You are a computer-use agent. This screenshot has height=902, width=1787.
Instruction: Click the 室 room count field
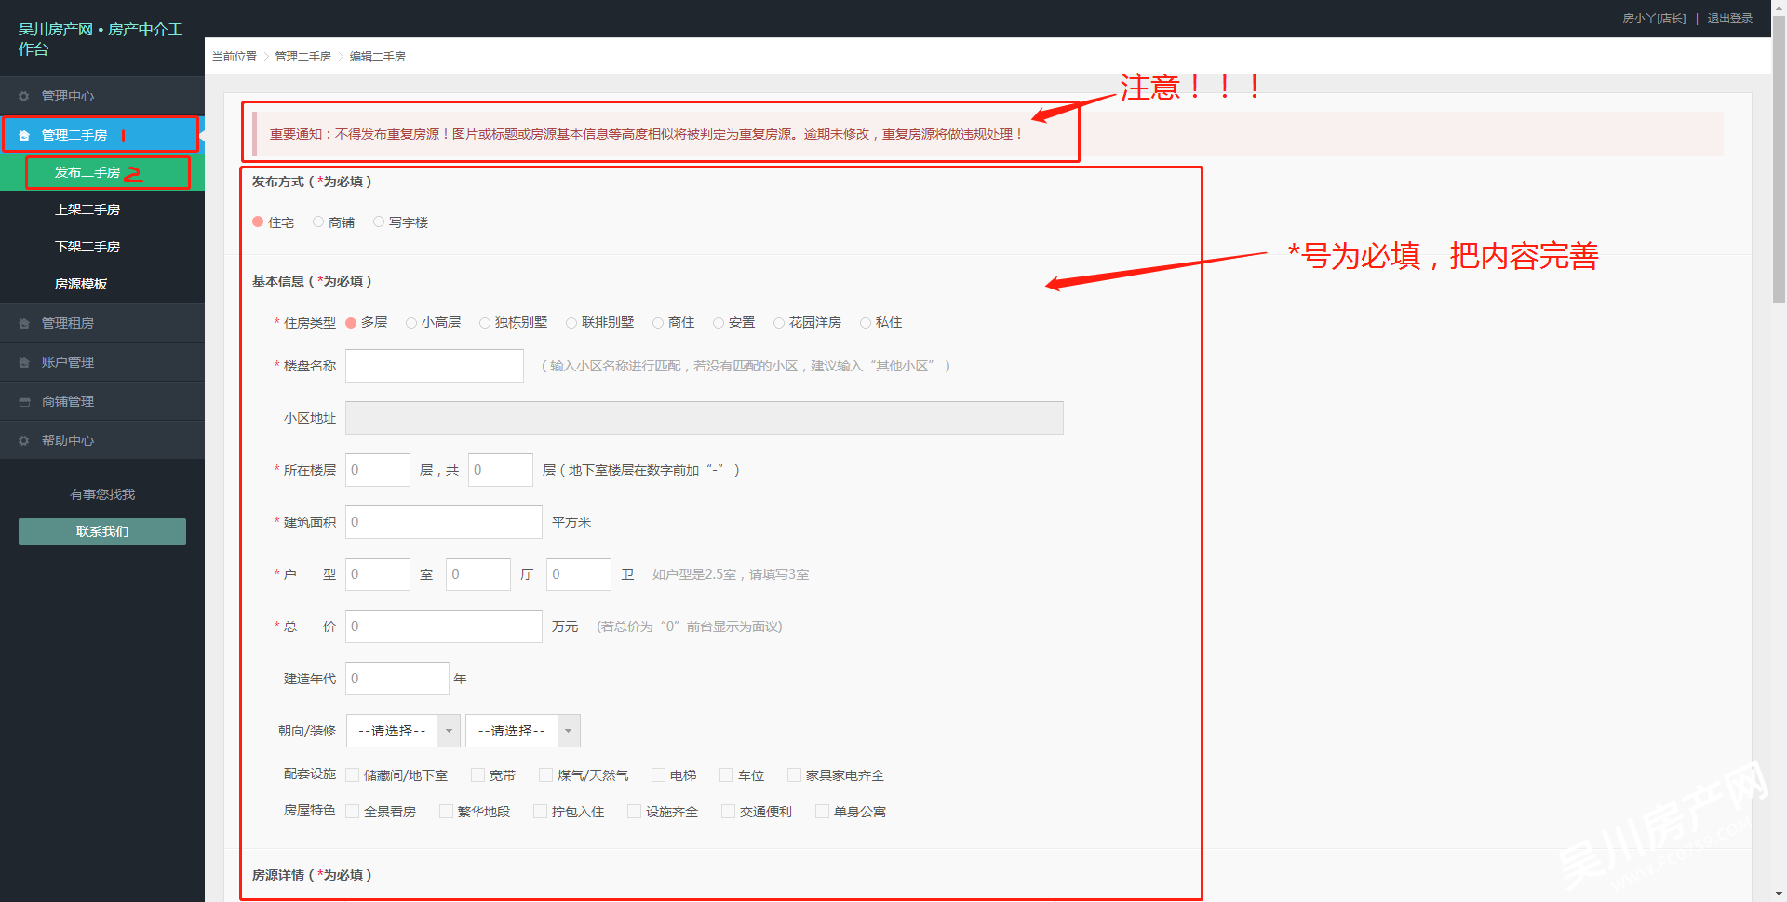(x=378, y=574)
